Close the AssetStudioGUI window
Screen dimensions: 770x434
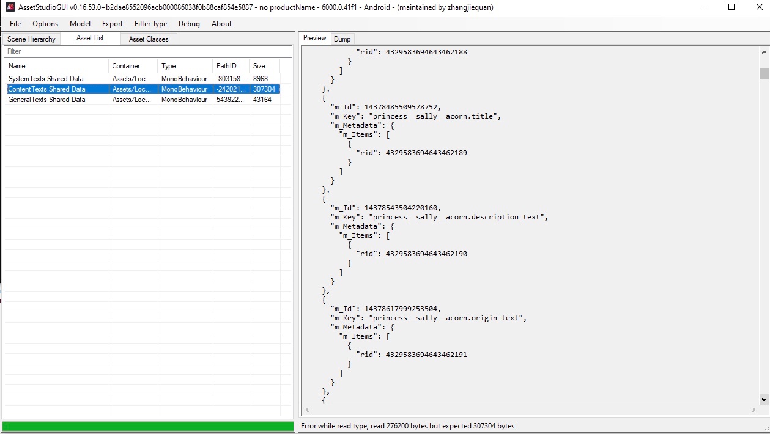[x=759, y=7]
